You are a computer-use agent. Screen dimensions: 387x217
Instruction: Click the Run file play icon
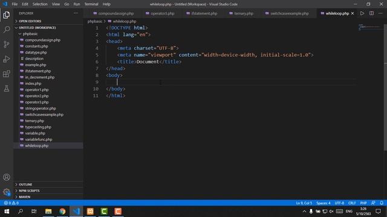(x=362, y=13)
